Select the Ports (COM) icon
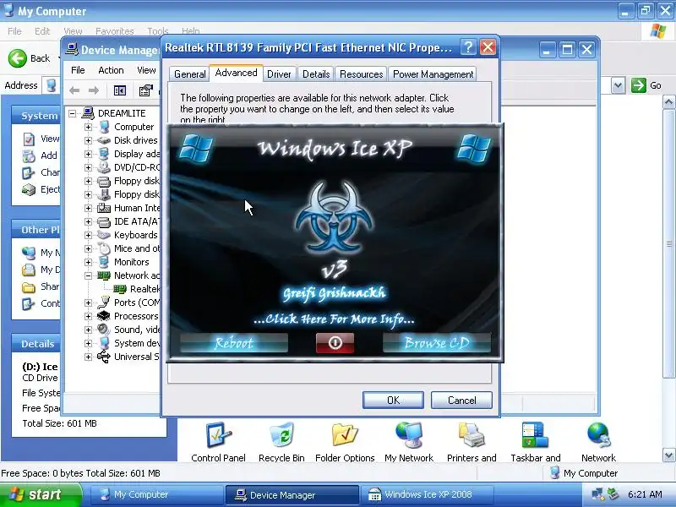This screenshot has height=507, width=676. point(103,303)
